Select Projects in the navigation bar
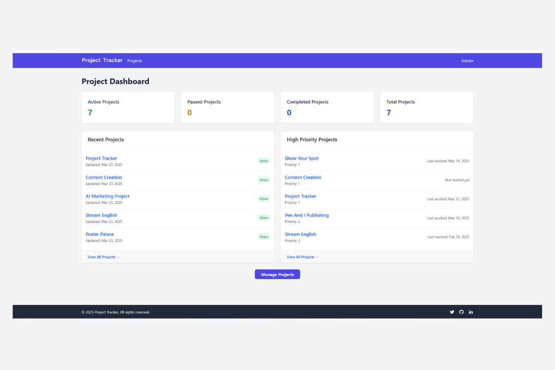 tap(134, 61)
